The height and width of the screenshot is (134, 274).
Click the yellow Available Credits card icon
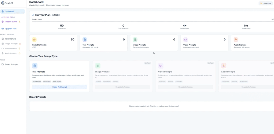coord(35,40)
